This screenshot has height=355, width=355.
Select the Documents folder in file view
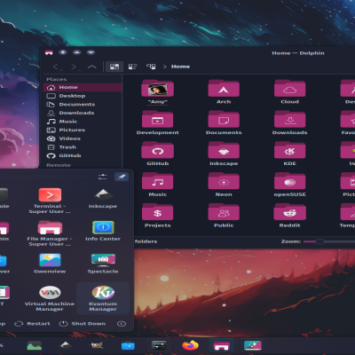224,120
